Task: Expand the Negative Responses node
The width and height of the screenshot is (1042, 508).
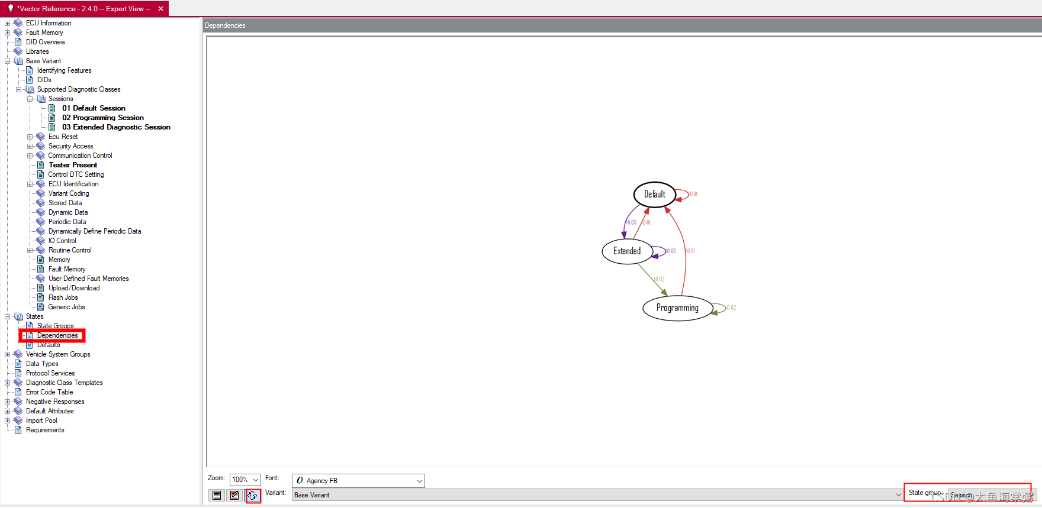Action: click(x=8, y=402)
